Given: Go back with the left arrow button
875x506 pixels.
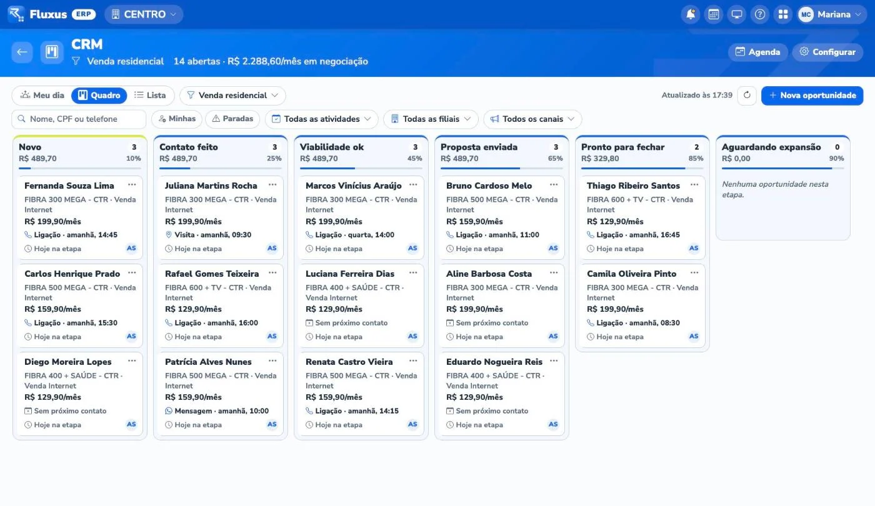Looking at the screenshot, I should pos(22,52).
